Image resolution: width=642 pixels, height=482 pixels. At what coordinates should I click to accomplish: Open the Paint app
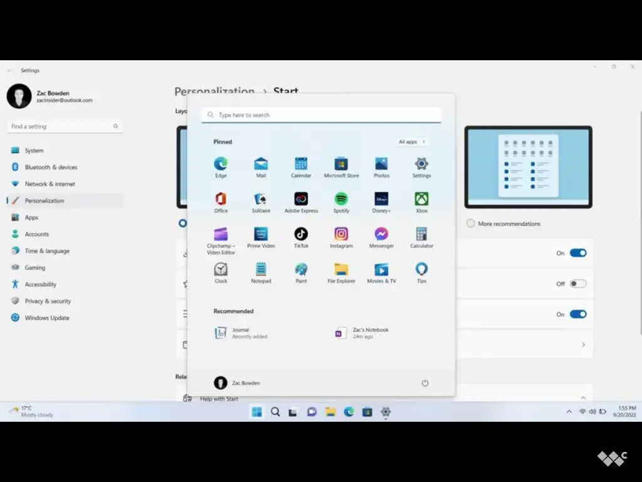point(301,273)
